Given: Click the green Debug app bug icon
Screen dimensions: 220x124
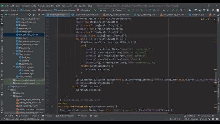Looking at the screenshot, I should coord(142,10).
